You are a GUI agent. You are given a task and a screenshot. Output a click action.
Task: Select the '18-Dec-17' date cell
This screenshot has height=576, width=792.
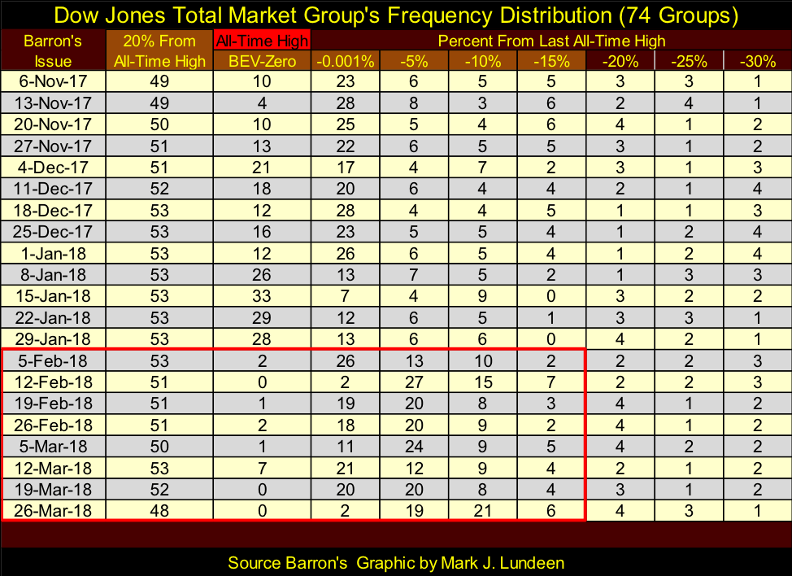coord(53,210)
